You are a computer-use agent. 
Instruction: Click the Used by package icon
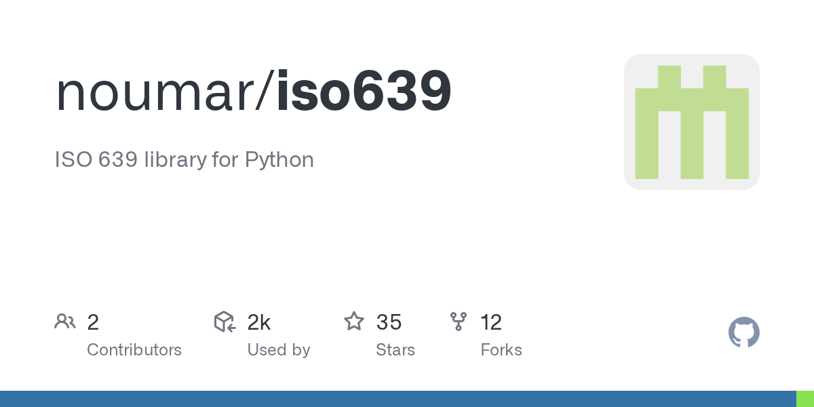[225, 322]
